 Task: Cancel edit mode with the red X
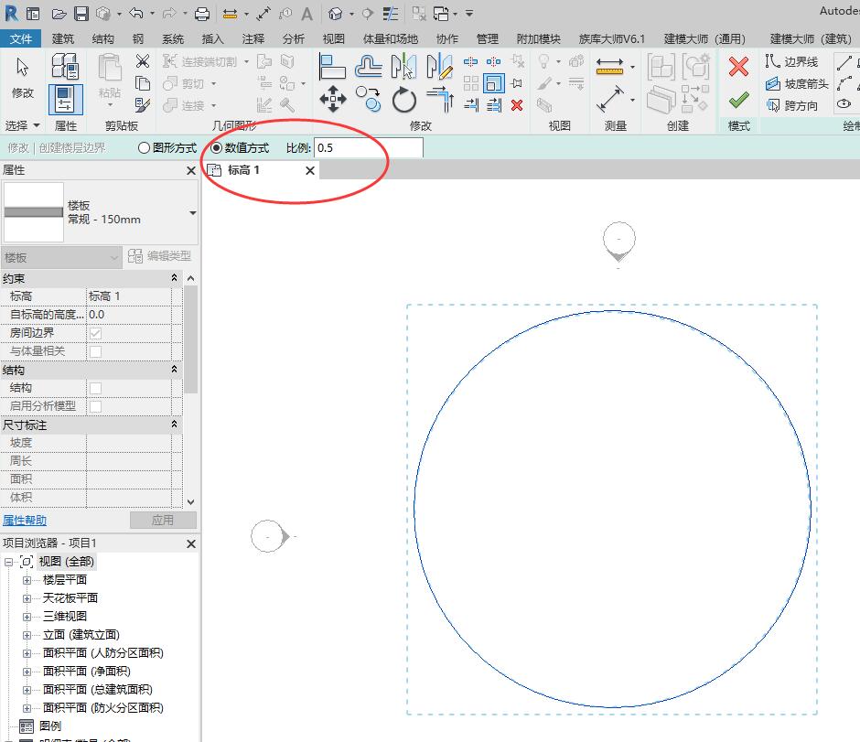point(738,66)
